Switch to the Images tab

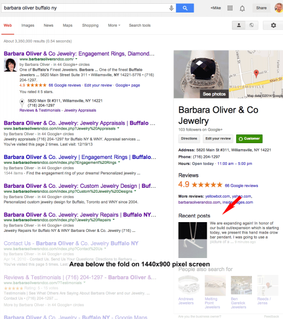pos(28,26)
